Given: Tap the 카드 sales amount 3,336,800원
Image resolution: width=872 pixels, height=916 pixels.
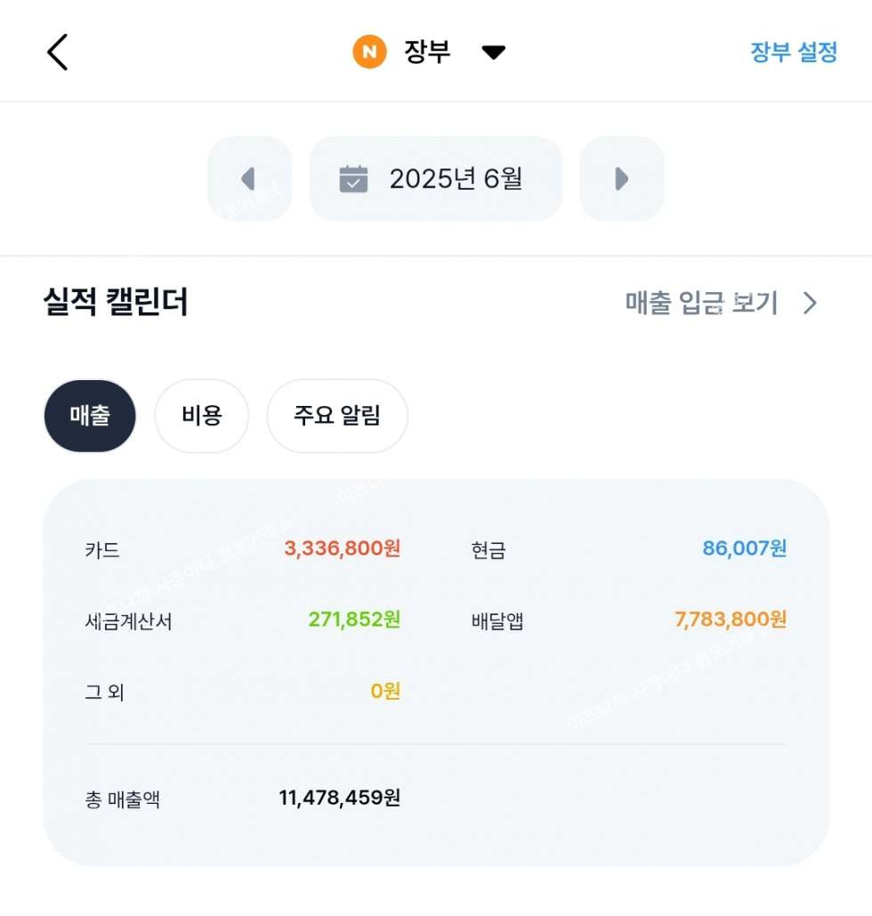Looking at the screenshot, I should pyautogui.click(x=342, y=548).
